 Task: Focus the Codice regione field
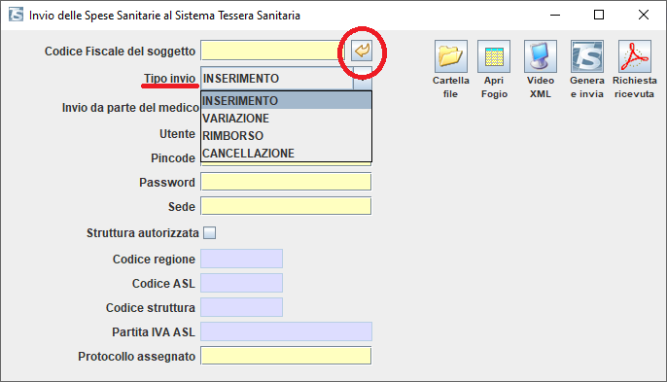(x=241, y=259)
